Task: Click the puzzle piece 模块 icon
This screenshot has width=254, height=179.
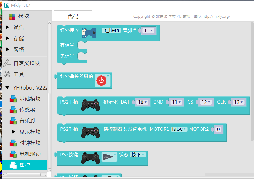Action: click(x=12, y=16)
